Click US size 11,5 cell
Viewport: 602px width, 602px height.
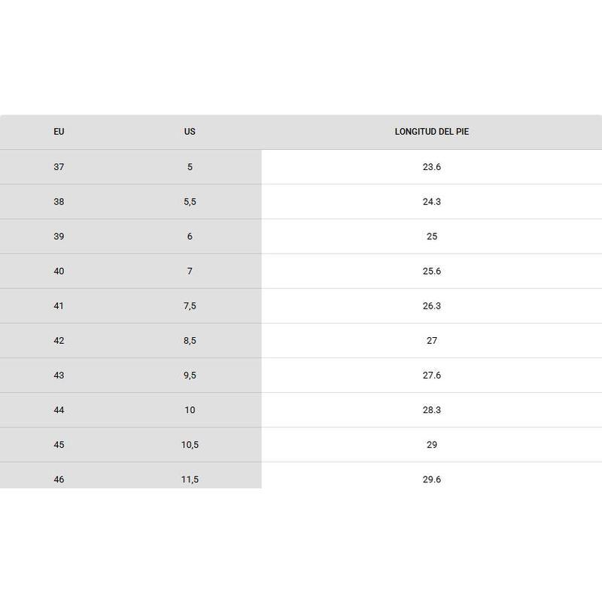[x=190, y=479]
